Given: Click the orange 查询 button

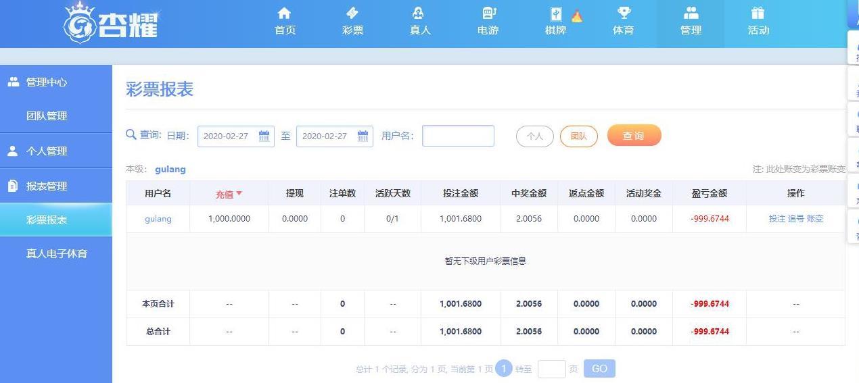Looking at the screenshot, I should 634,135.
